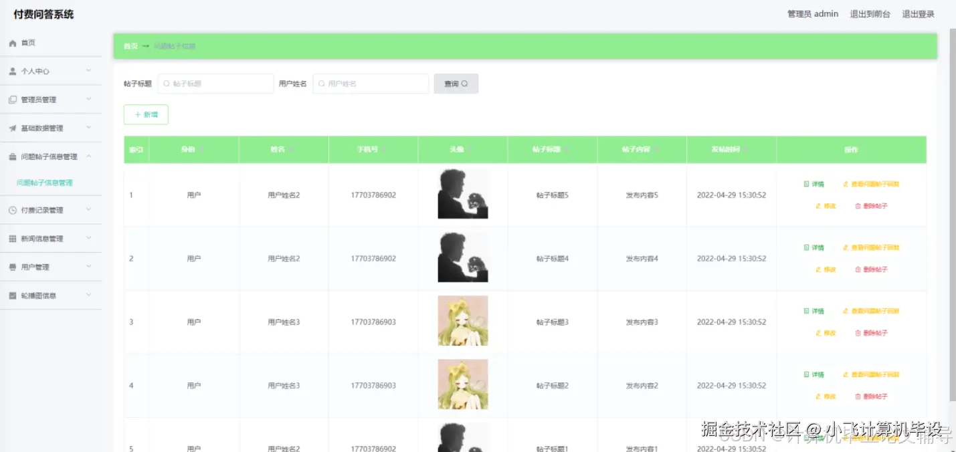Click the 查询 search button
Viewport: 956px width, 452px height.
point(456,84)
